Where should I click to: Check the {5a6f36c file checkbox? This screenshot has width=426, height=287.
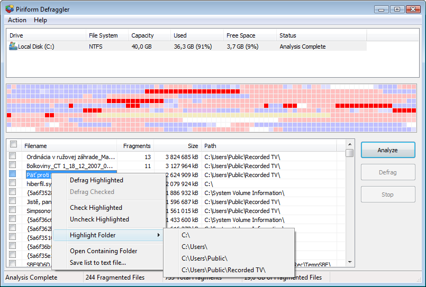coord(13,219)
